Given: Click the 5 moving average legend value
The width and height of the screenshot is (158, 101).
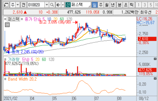Looking at the screenshot, I should pyautogui.click(x=44, y=19).
